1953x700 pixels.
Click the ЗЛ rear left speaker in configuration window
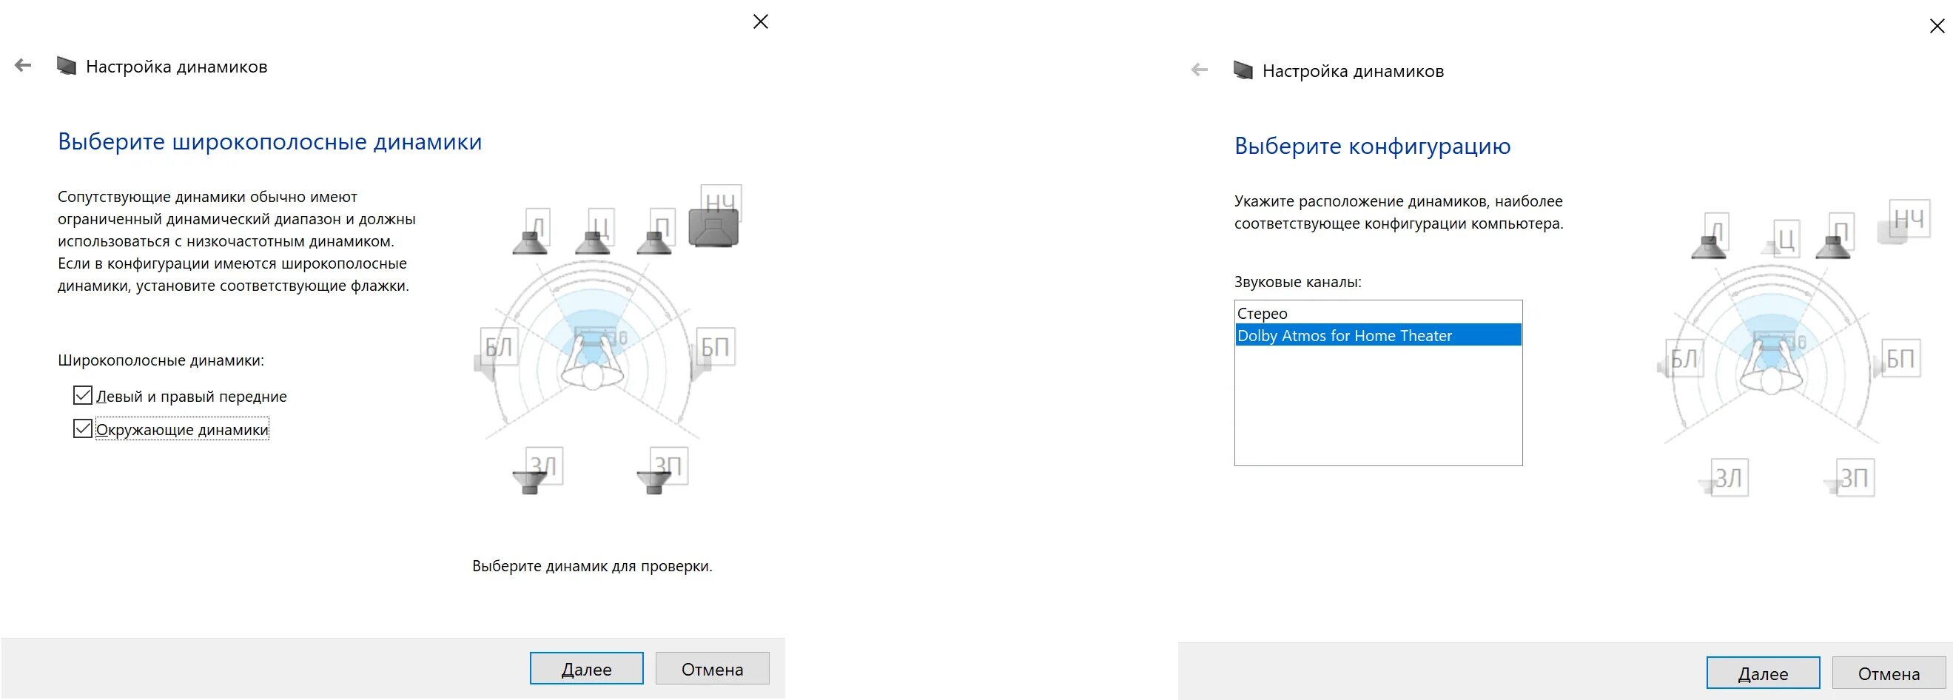(x=1723, y=478)
